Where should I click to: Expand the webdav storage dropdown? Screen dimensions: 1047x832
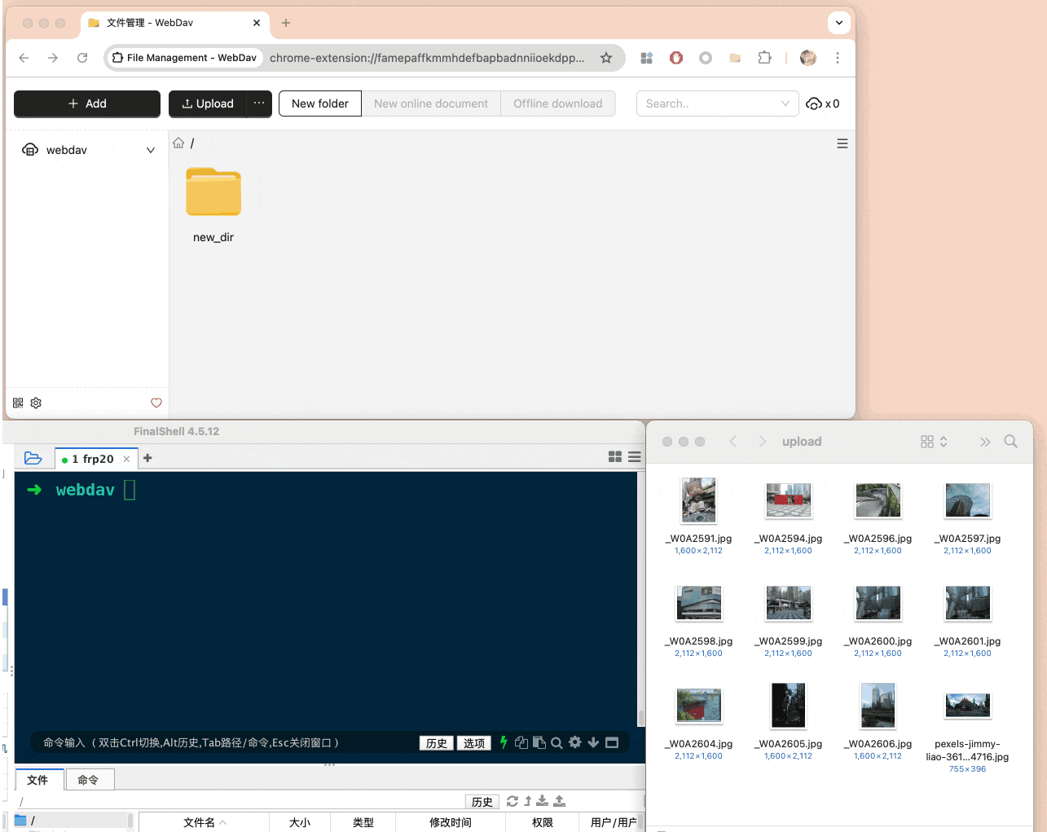[151, 150]
